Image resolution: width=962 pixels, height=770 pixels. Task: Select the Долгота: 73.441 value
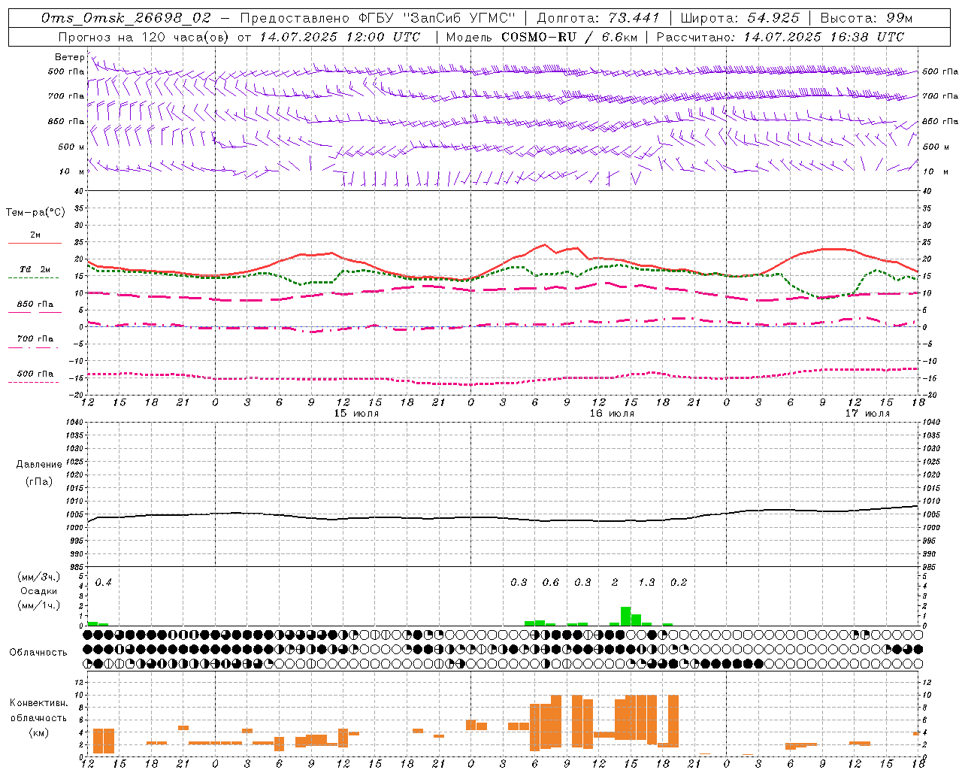(597, 18)
